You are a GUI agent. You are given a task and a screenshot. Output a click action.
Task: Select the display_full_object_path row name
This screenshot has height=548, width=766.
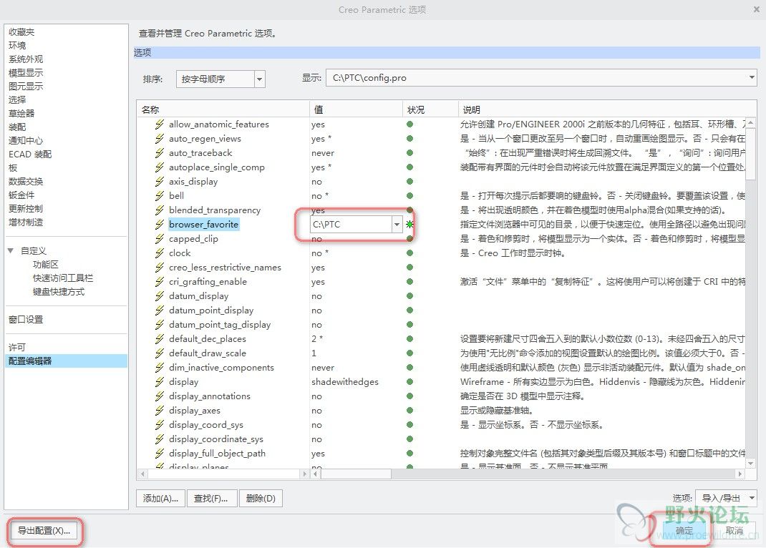(217, 454)
